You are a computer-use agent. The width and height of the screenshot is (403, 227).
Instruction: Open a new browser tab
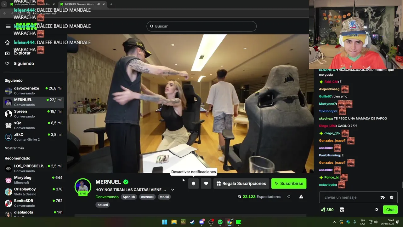(111, 4)
